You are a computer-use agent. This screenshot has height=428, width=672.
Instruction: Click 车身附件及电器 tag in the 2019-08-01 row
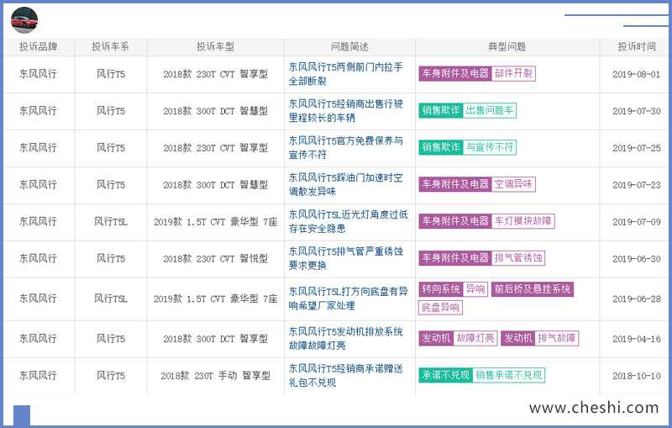[455, 73]
